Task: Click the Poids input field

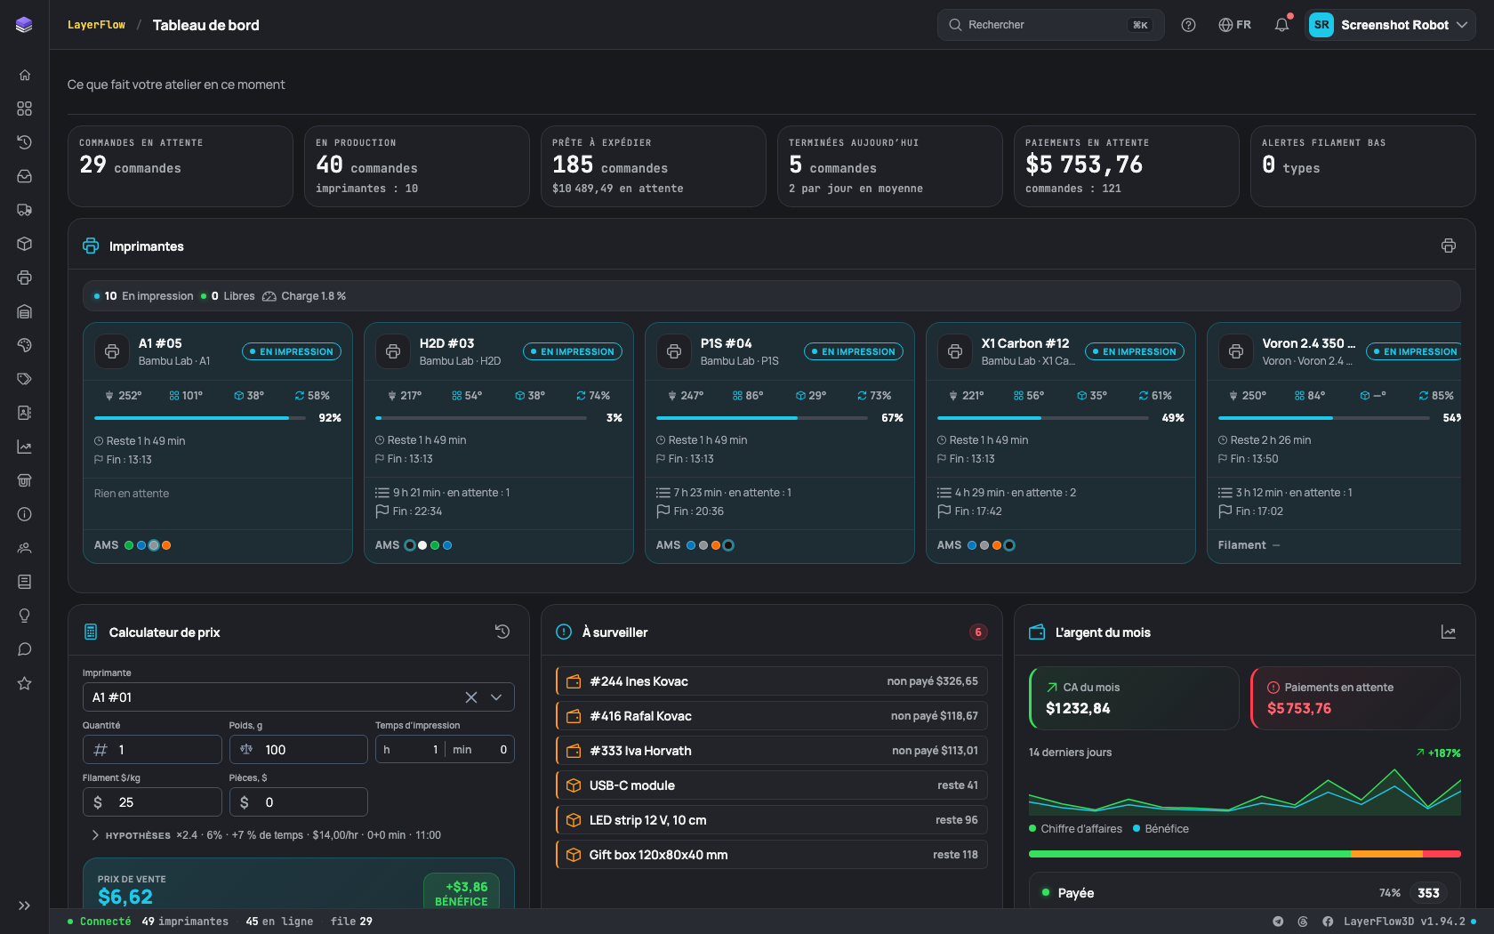Action: (x=298, y=750)
